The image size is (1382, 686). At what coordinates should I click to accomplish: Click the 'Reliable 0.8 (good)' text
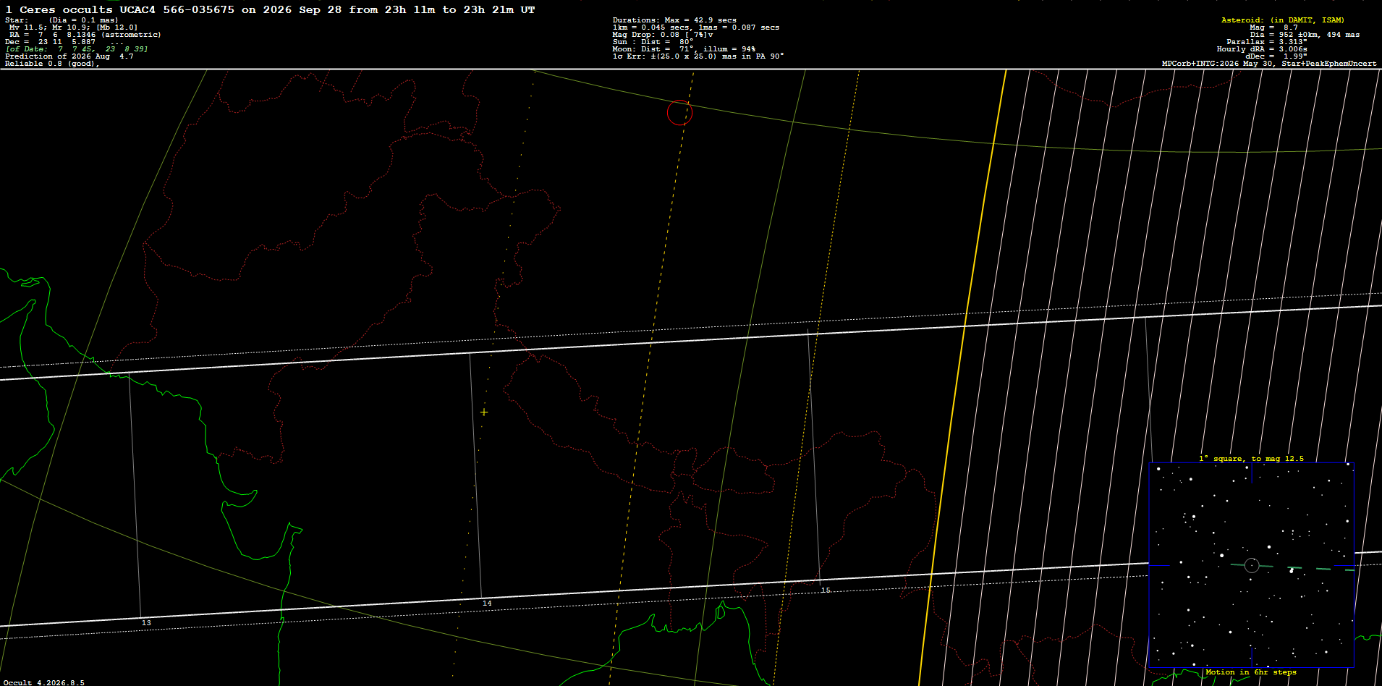(52, 64)
